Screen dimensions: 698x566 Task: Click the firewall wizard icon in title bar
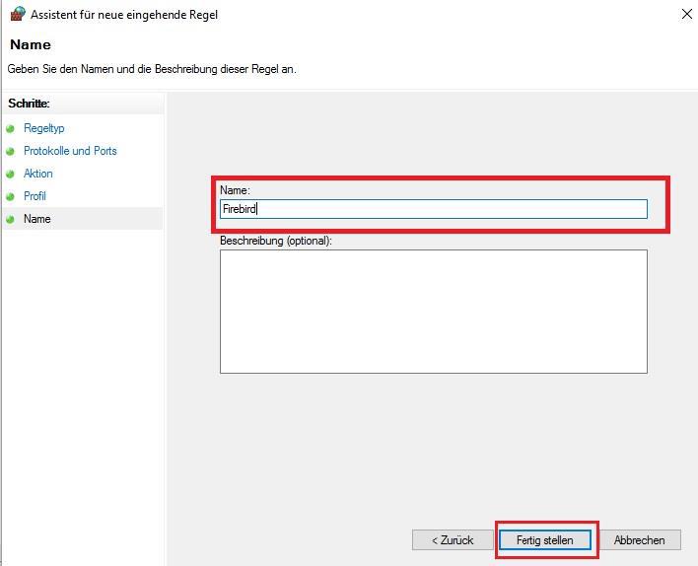click(17, 14)
